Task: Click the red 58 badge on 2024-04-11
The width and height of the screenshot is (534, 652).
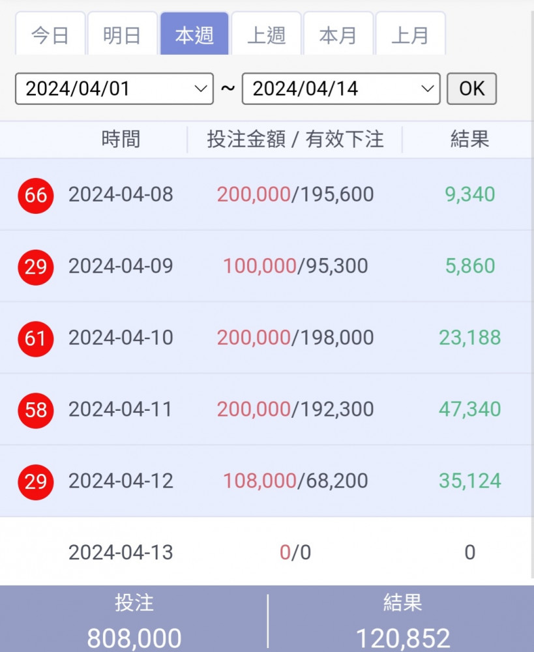Action: click(x=36, y=410)
